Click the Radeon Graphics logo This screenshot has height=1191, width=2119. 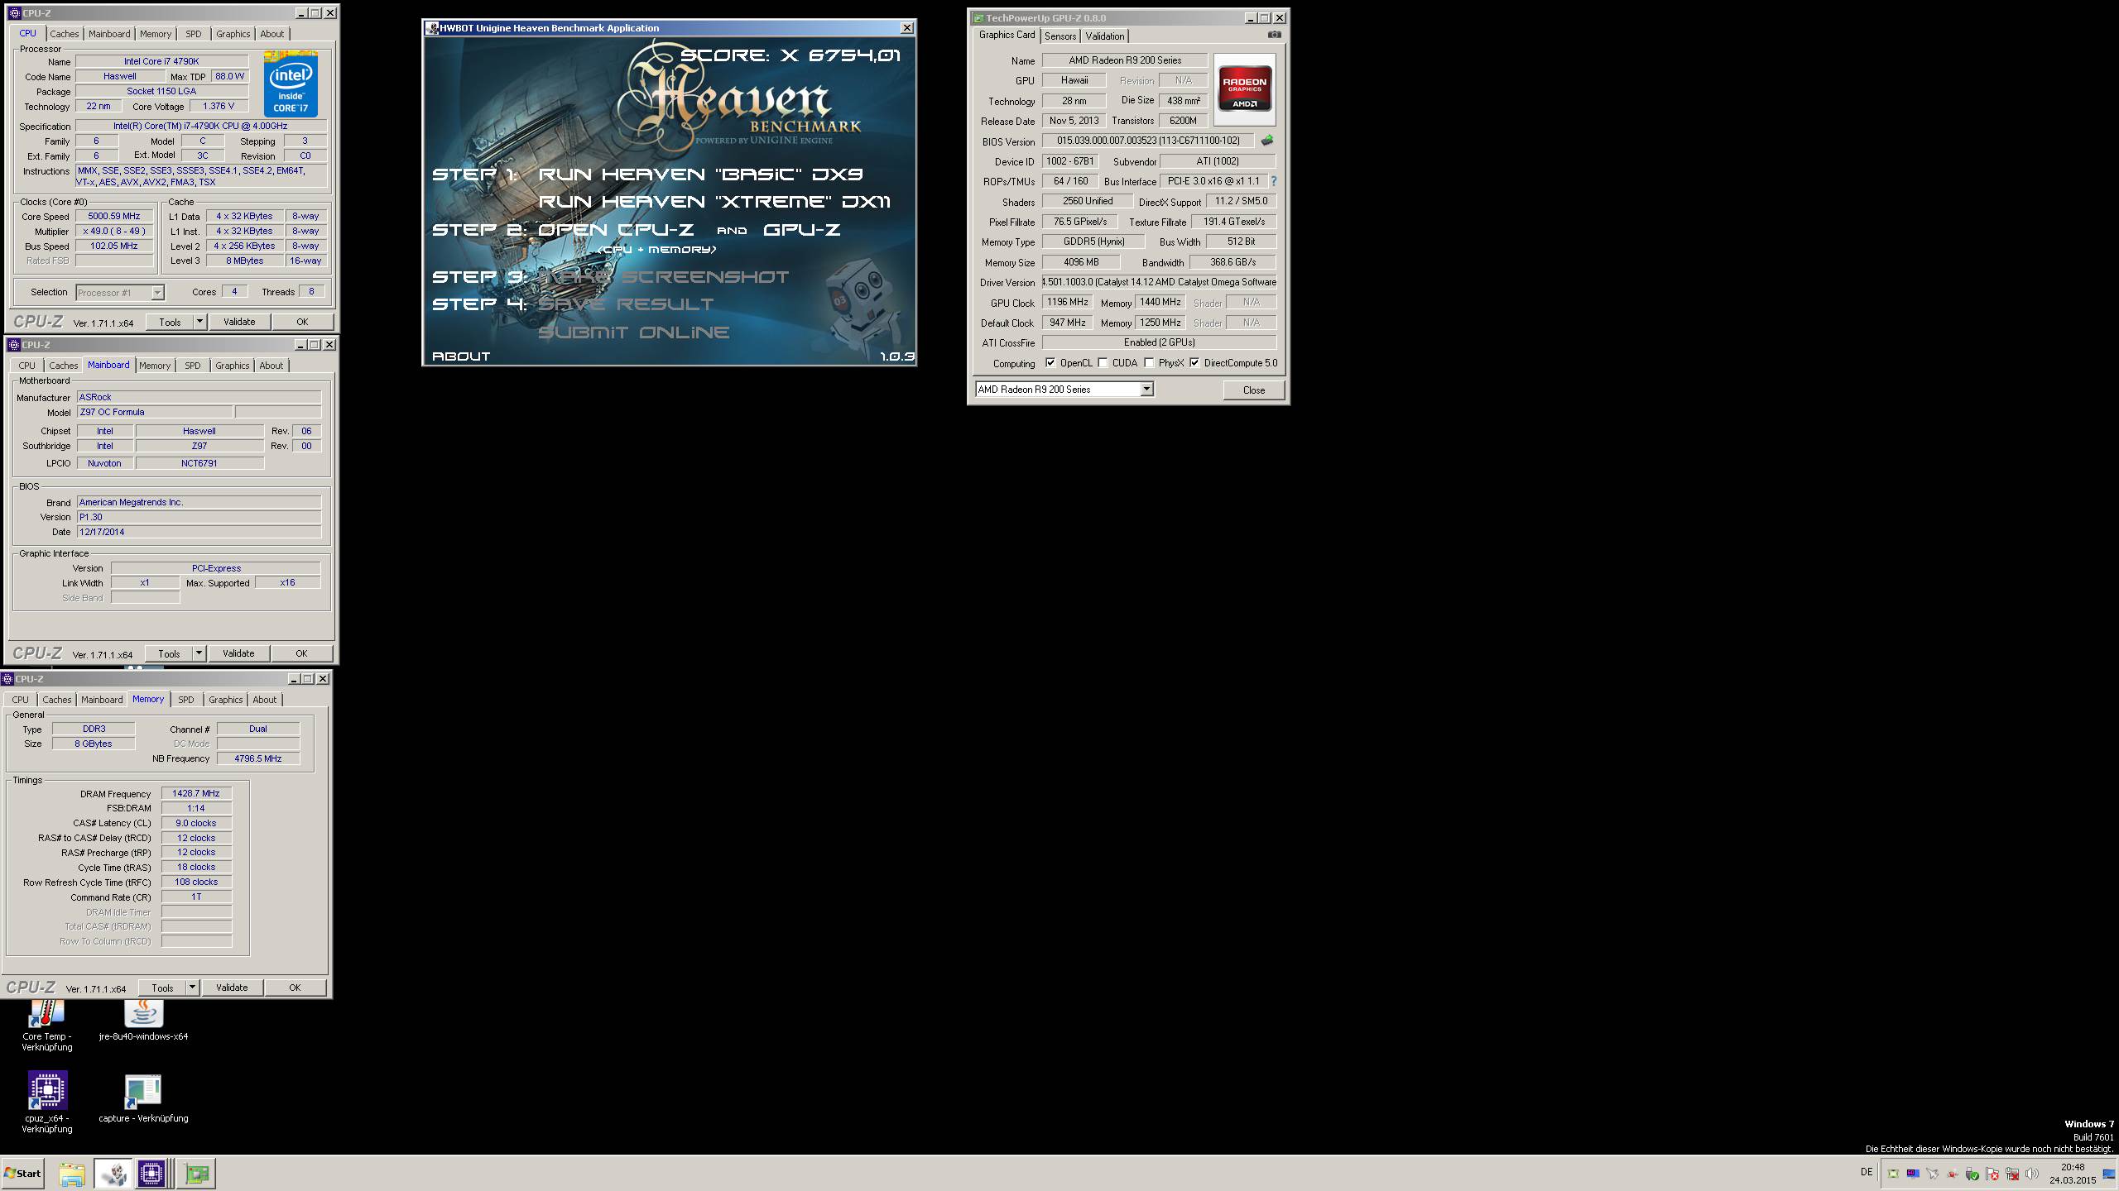click(x=1244, y=88)
